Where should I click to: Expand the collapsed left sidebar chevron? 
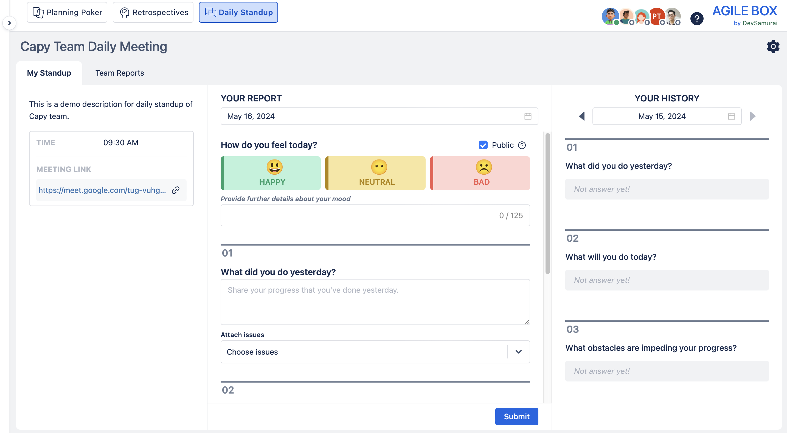pos(10,23)
